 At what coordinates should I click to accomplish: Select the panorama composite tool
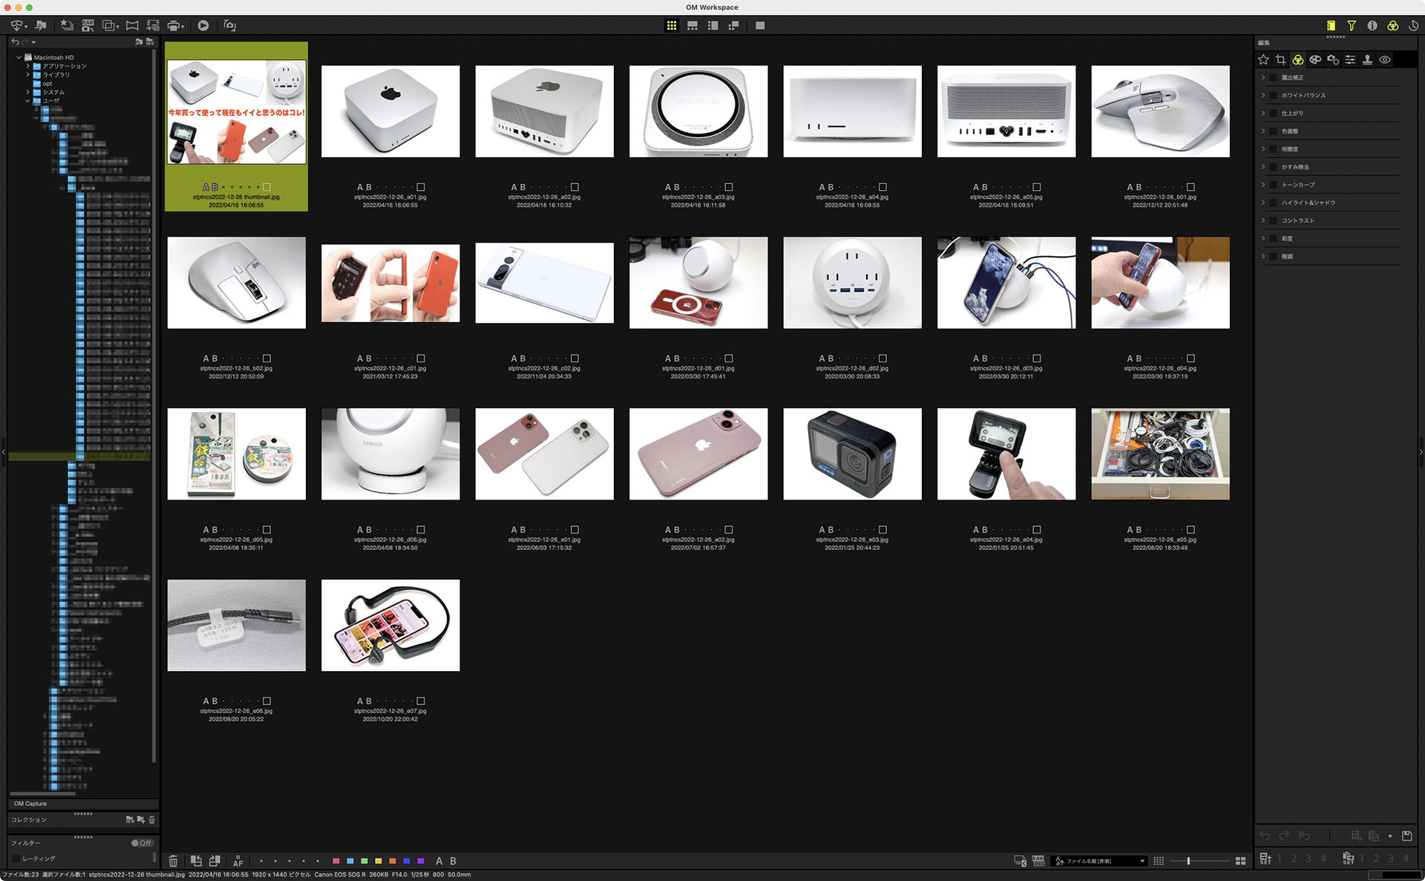(131, 25)
